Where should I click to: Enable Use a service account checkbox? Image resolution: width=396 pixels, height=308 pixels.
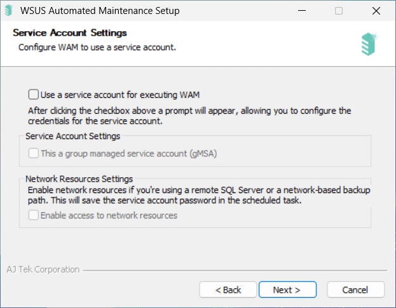point(33,95)
